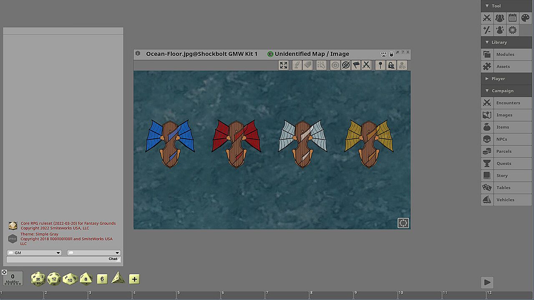Open the color palette tool
Screen dimensions: 534x300
[525, 18]
